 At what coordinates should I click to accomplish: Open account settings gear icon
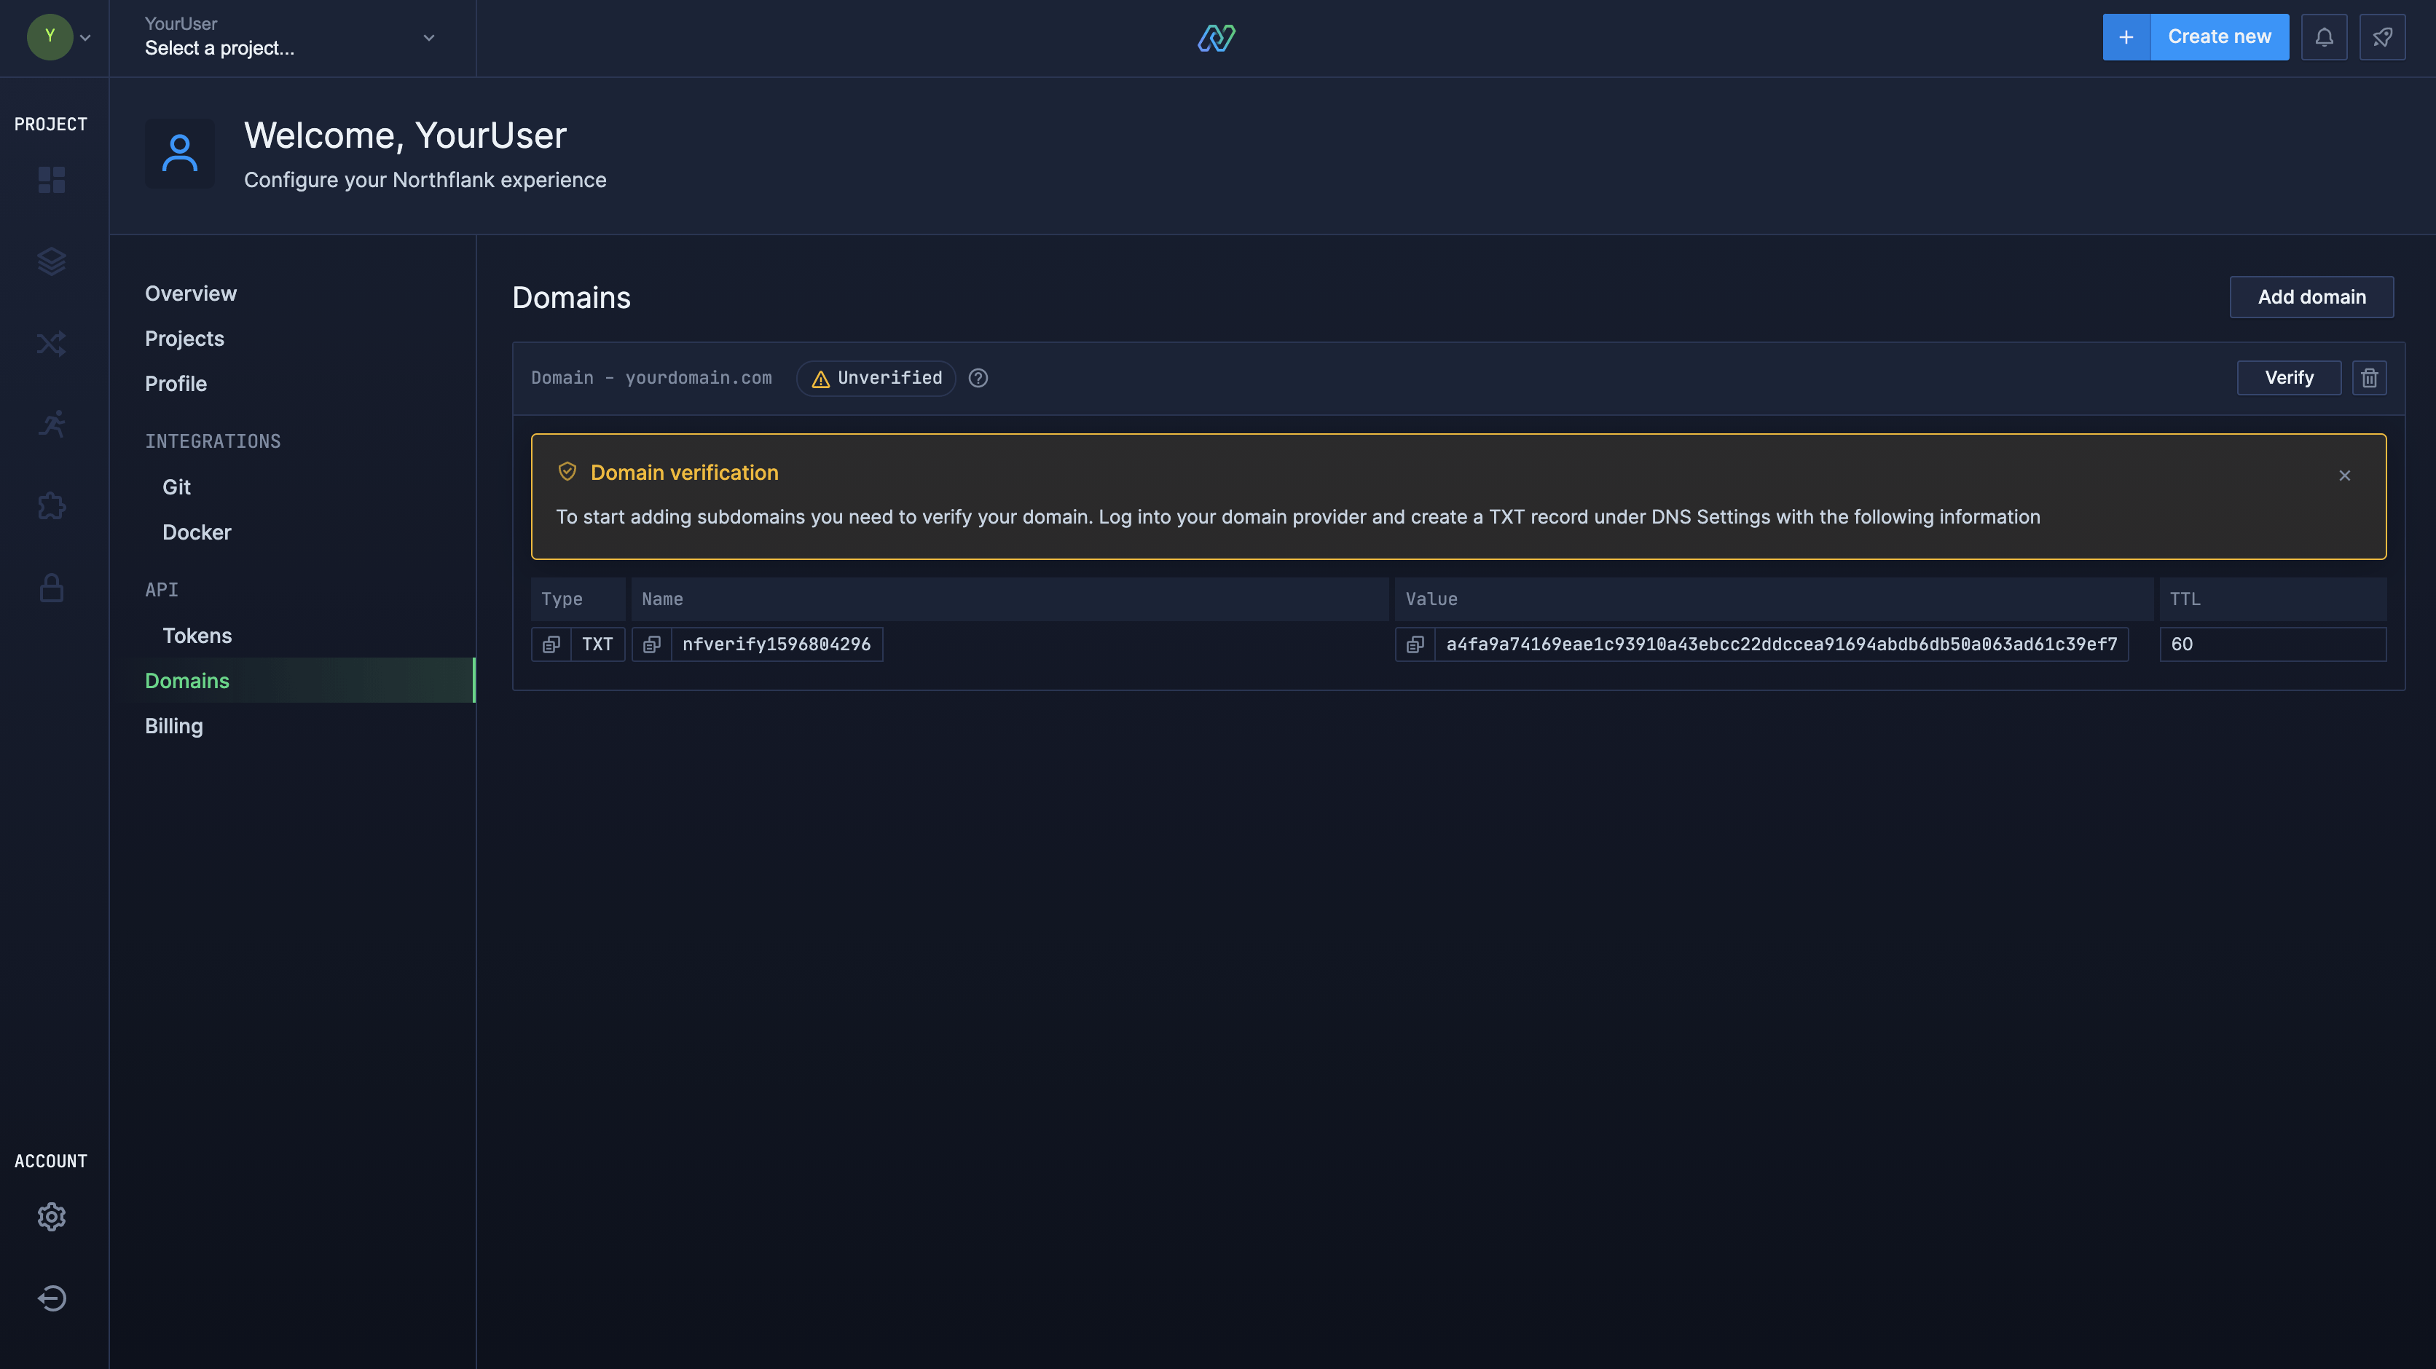pyautogui.click(x=52, y=1217)
